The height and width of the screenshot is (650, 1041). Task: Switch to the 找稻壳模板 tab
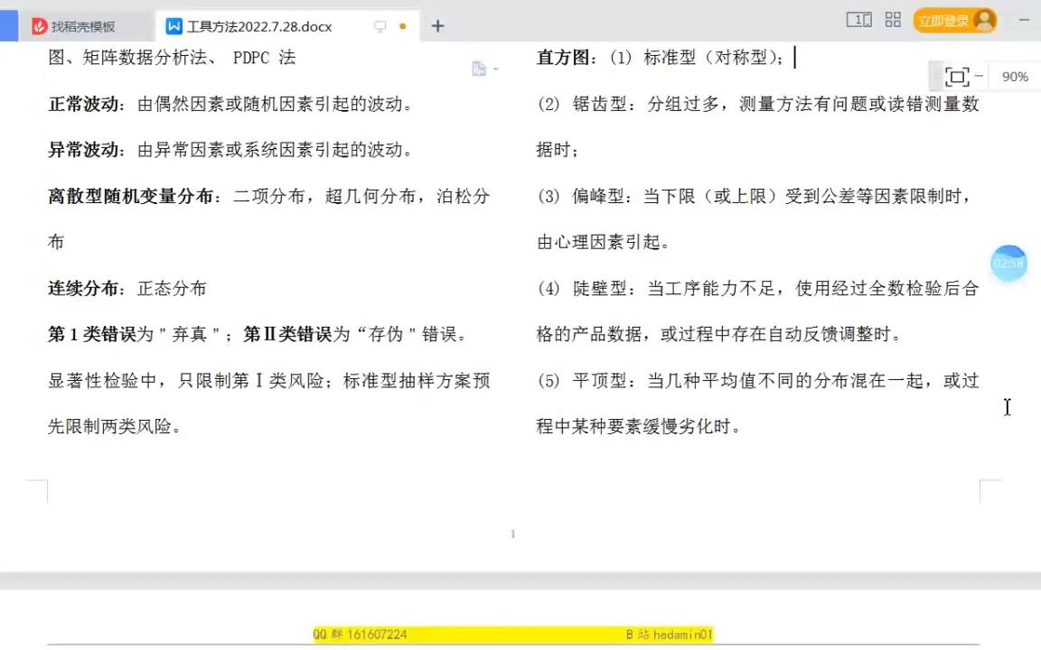pos(81,26)
